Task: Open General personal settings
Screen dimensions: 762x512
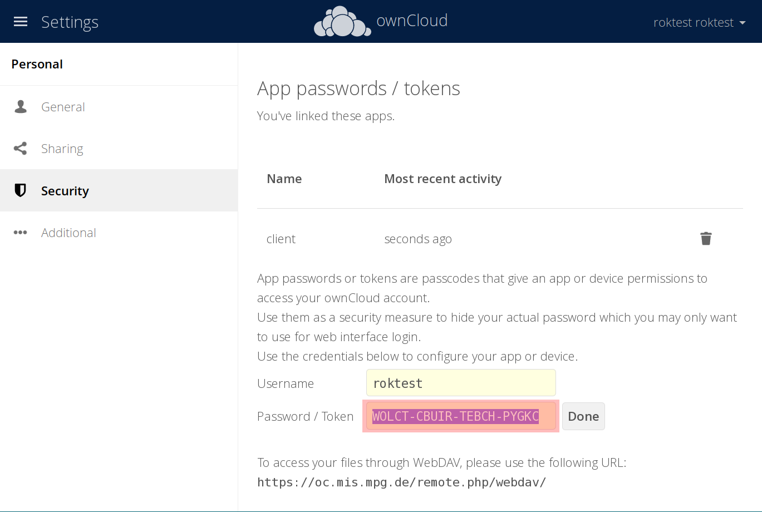Action: click(x=119, y=107)
